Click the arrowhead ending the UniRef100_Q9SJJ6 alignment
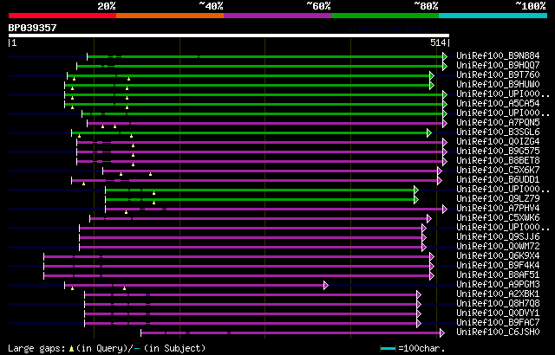555x355 pixels. pyautogui.click(x=424, y=238)
